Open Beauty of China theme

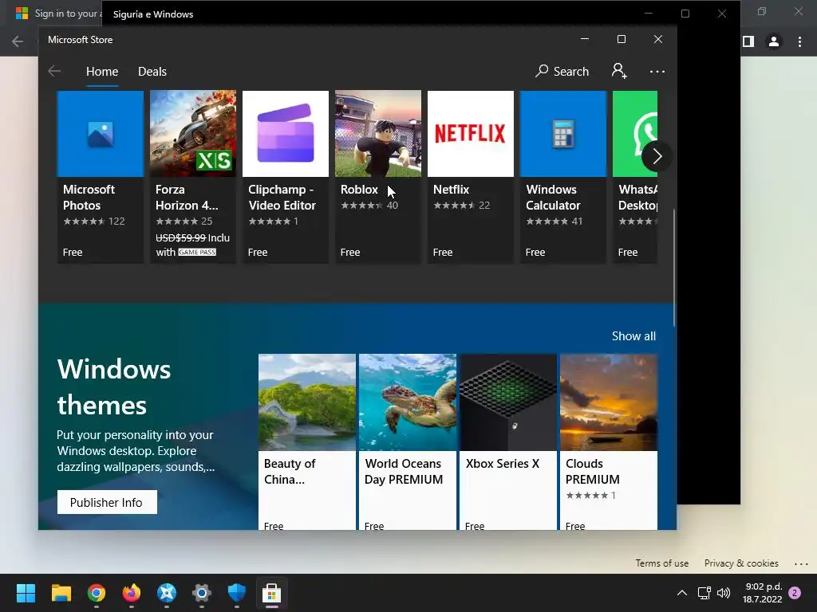307,441
